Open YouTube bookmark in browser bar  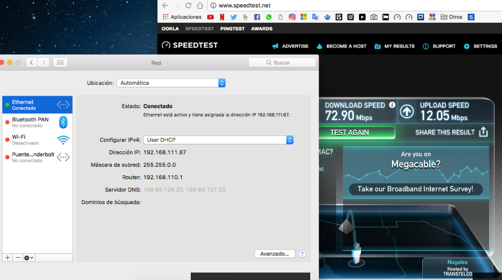coord(210,17)
